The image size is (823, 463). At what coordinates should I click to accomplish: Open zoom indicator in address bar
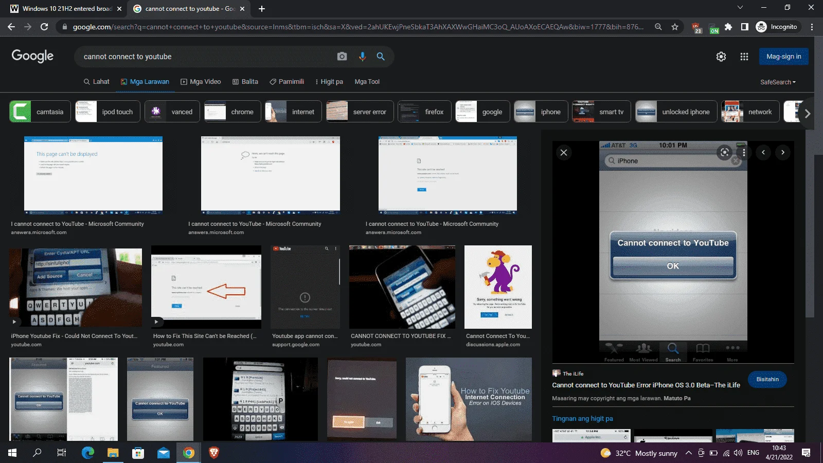(x=658, y=27)
